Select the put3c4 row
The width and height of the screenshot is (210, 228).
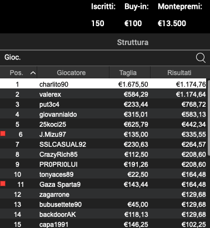click(103, 105)
